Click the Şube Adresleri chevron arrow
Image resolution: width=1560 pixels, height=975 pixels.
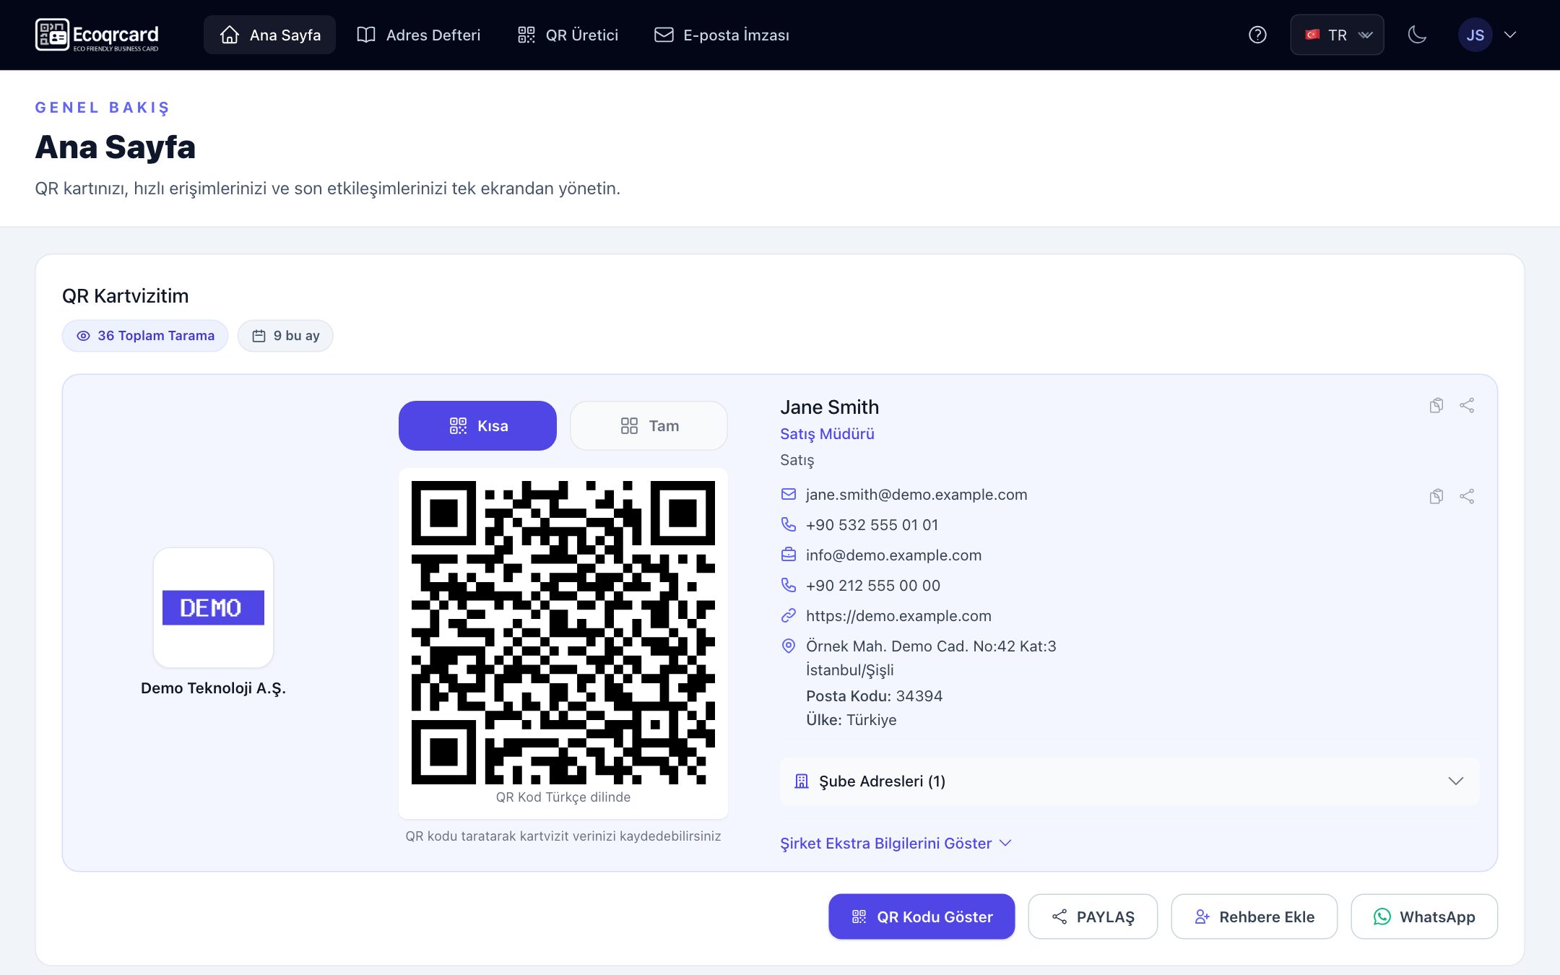(x=1455, y=781)
